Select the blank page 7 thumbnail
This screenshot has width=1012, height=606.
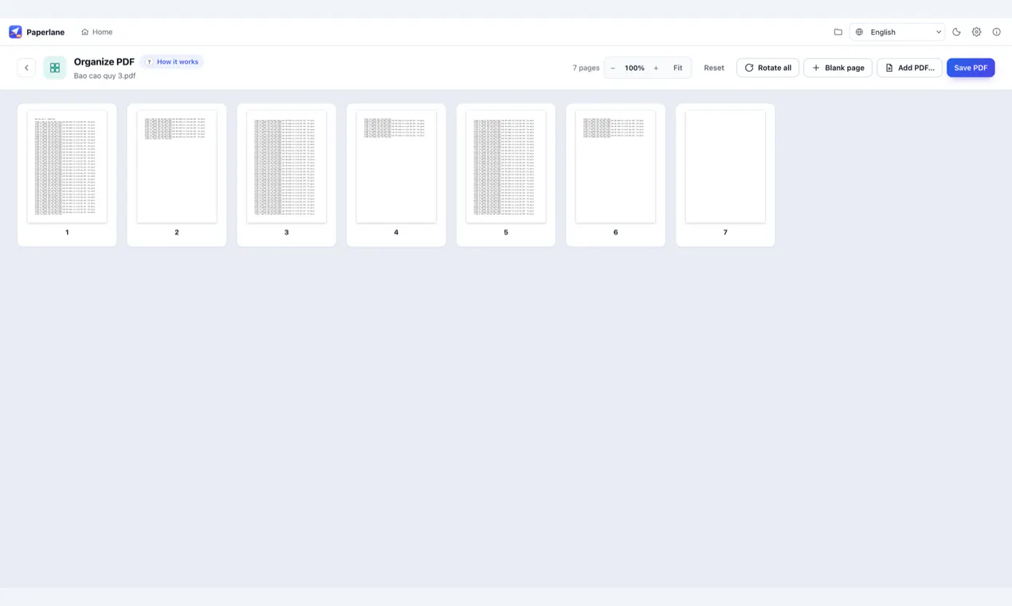pos(725,175)
